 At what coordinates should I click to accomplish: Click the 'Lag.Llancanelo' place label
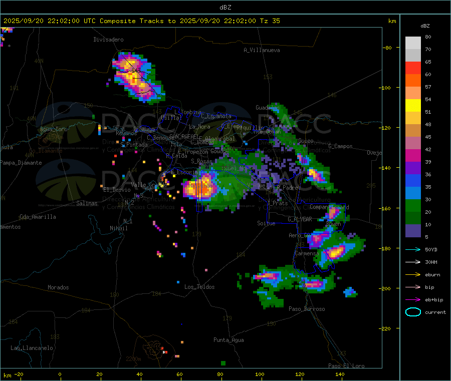(x=32, y=348)
